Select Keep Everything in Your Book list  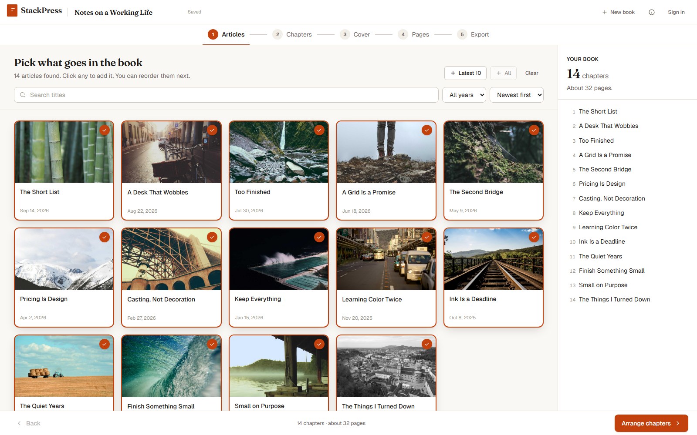pos(601,213)
